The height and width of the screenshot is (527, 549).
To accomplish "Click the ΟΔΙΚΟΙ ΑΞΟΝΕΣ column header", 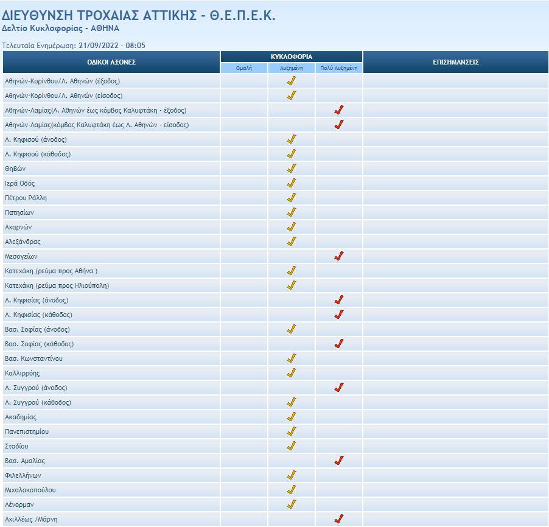I will pyautogui.click(x=111, y=62).
